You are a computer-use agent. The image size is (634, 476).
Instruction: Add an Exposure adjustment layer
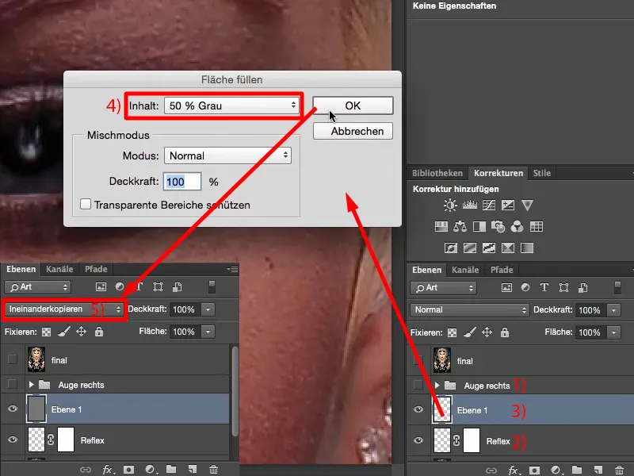pos(508,205)
